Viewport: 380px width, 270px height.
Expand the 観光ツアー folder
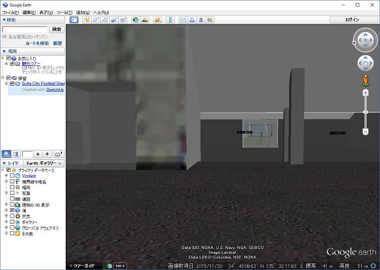6,63
